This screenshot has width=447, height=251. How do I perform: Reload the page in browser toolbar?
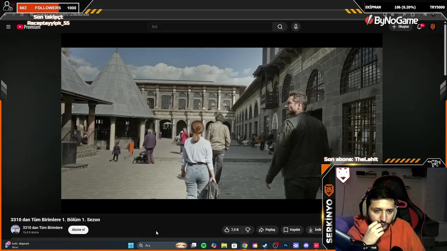click(22, 15)
